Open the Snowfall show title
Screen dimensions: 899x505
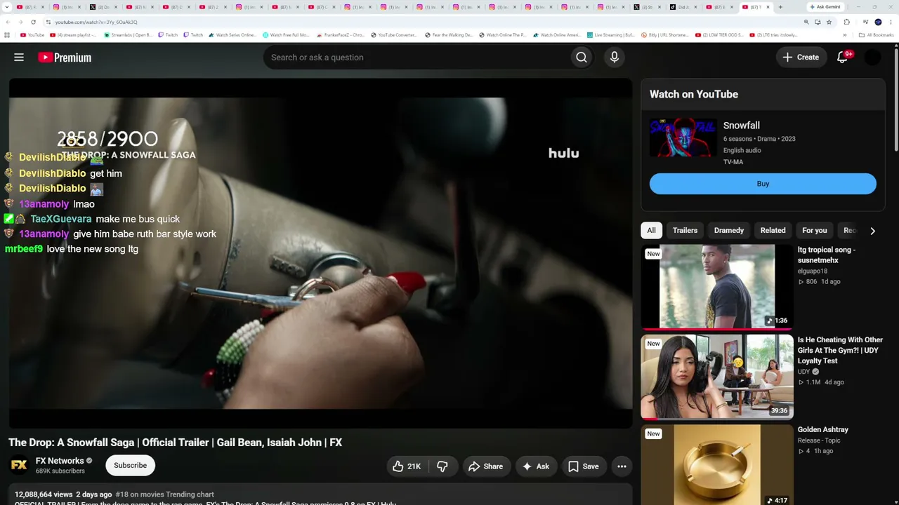(742, 126)
